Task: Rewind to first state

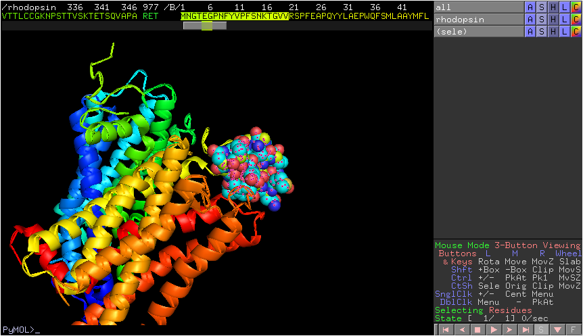Action: pyautogui.click(x=446, y=330)
